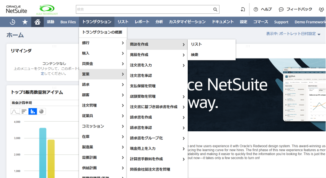
Task: Expand the 購入 submenu
Action: pos(103,53)
